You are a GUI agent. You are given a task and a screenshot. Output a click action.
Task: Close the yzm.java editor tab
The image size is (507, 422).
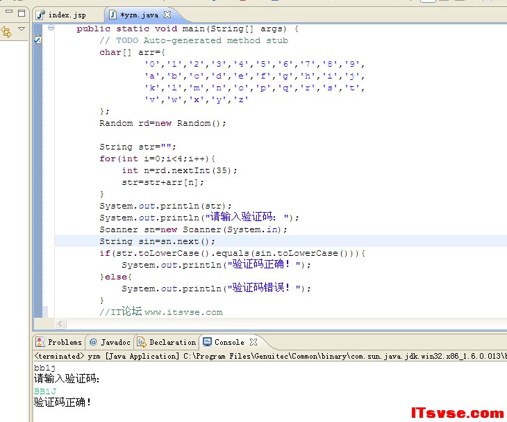(x=167, y=15)
